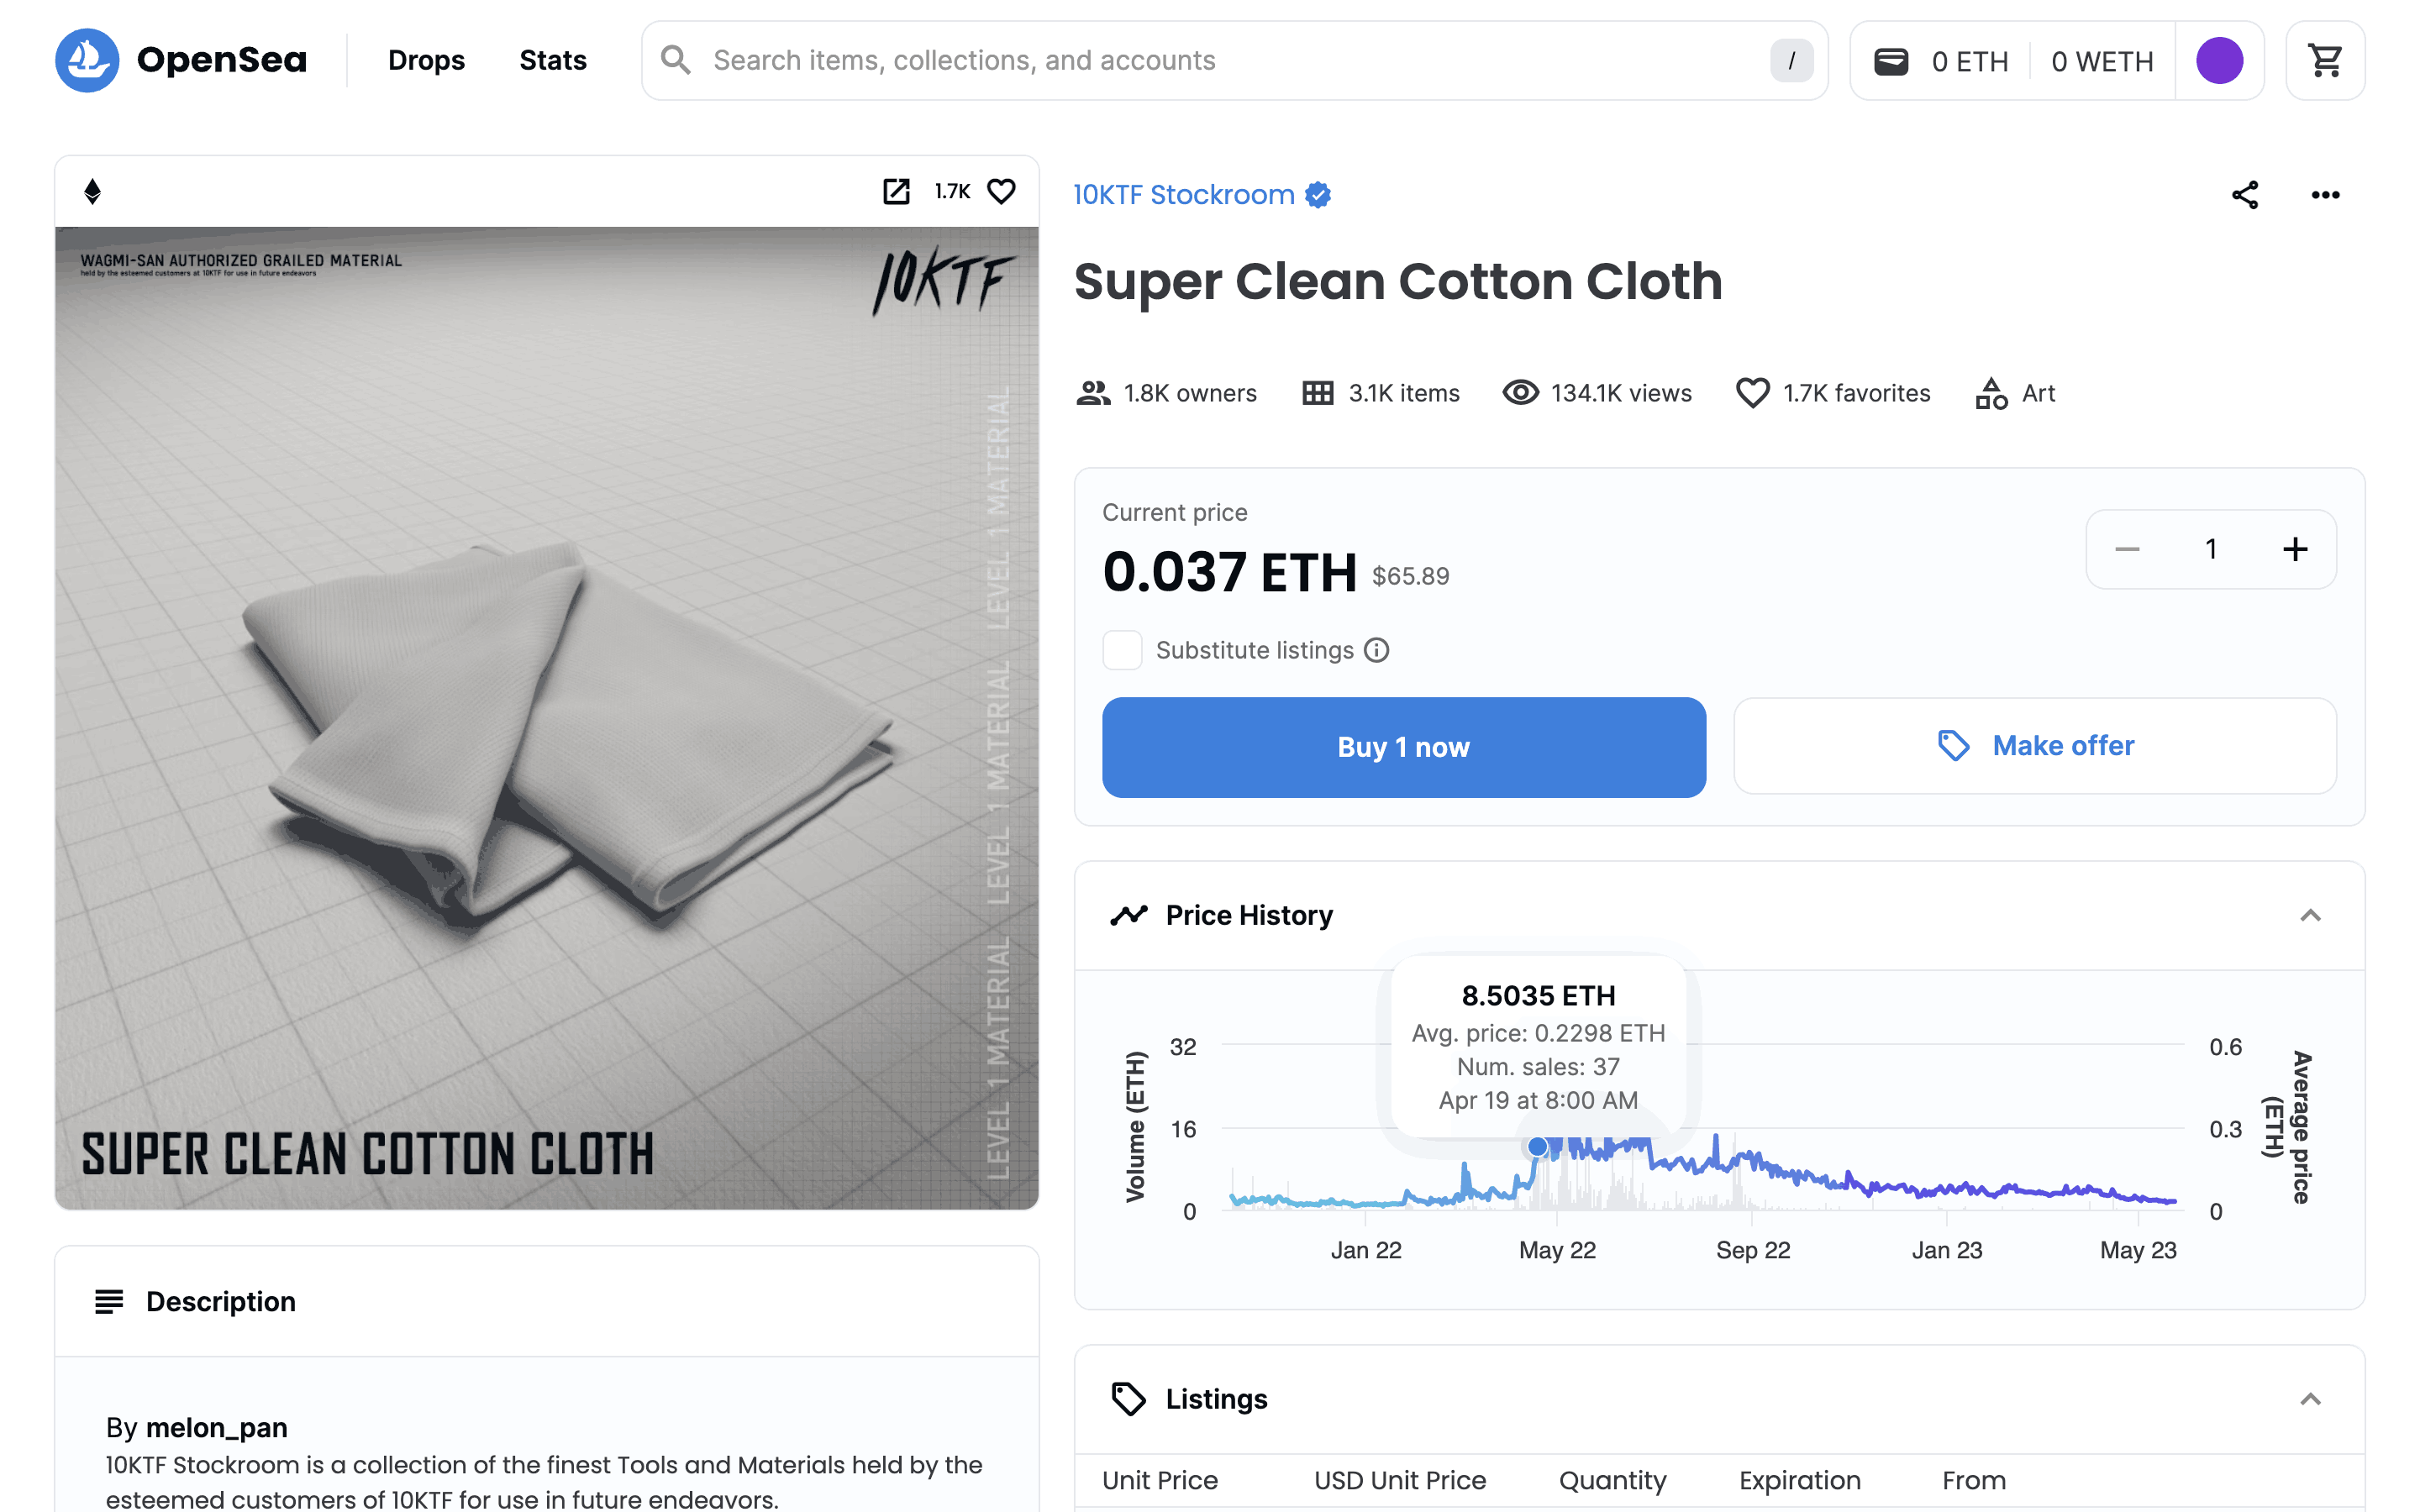
Task: Open the NFT image in a new window
Action: pos(896,191)
